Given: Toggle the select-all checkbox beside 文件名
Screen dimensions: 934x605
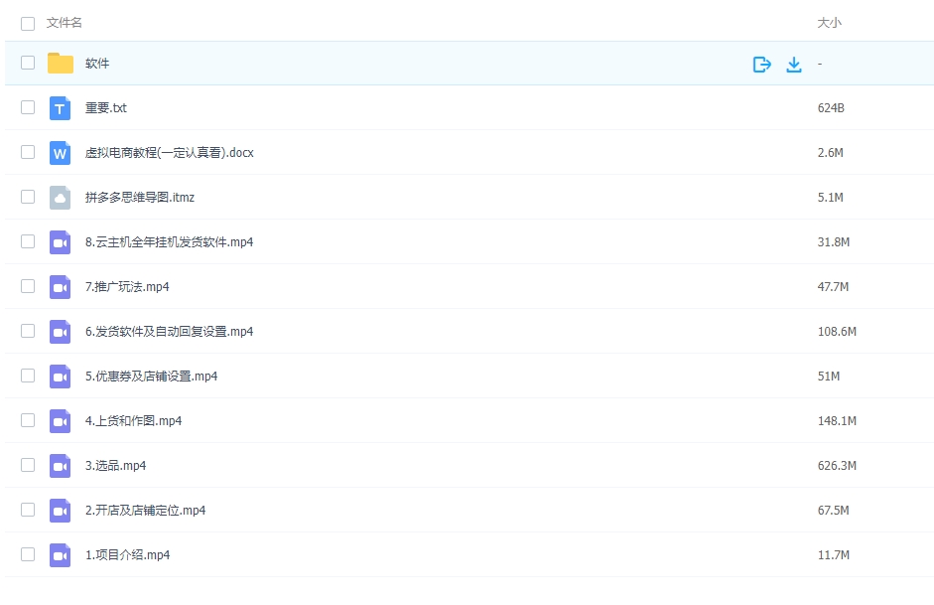Looking at the screenshot, I should click(x=28, y=23).
